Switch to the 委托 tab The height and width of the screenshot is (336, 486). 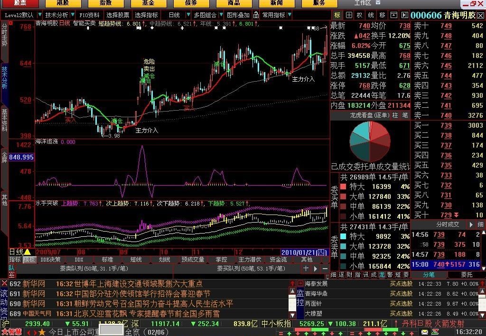coord(467,275)
